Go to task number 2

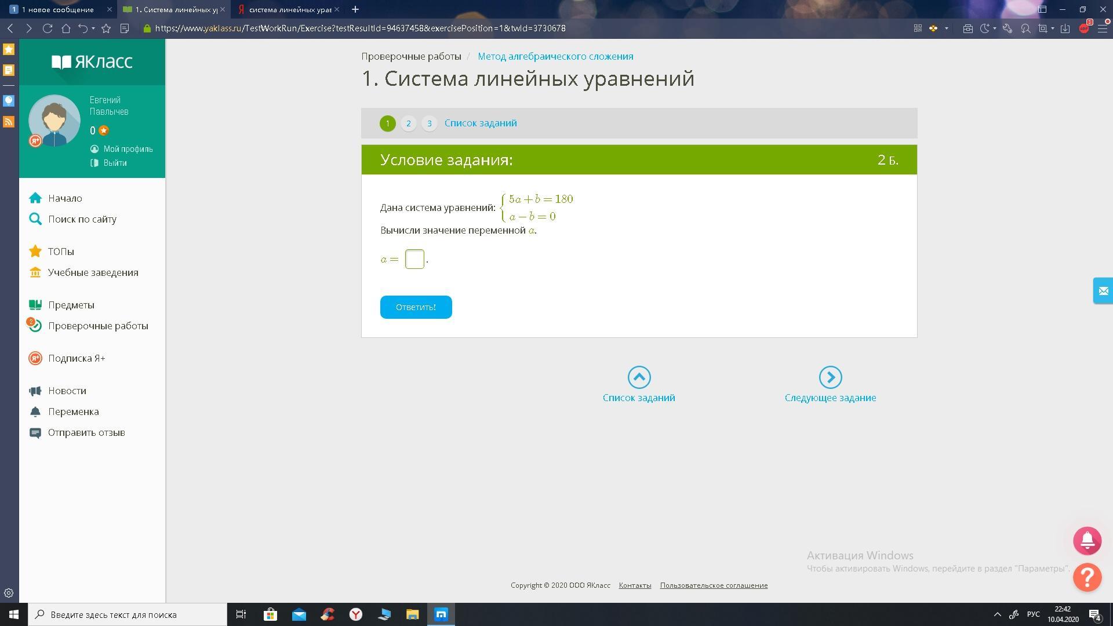pyautogui.click(x=408, y=123)
